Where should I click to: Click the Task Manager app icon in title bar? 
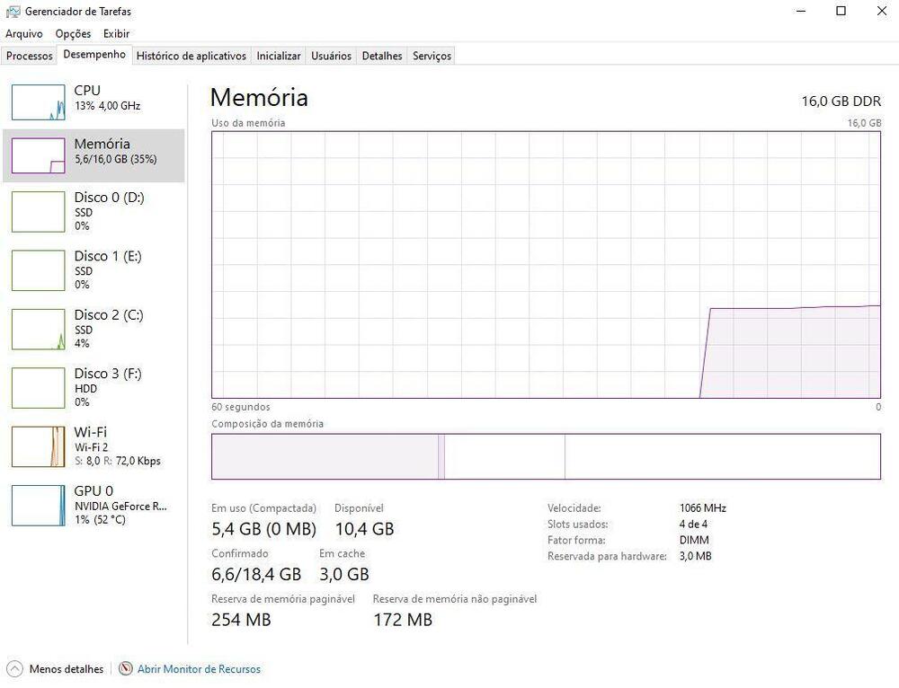tap(13, 12)
